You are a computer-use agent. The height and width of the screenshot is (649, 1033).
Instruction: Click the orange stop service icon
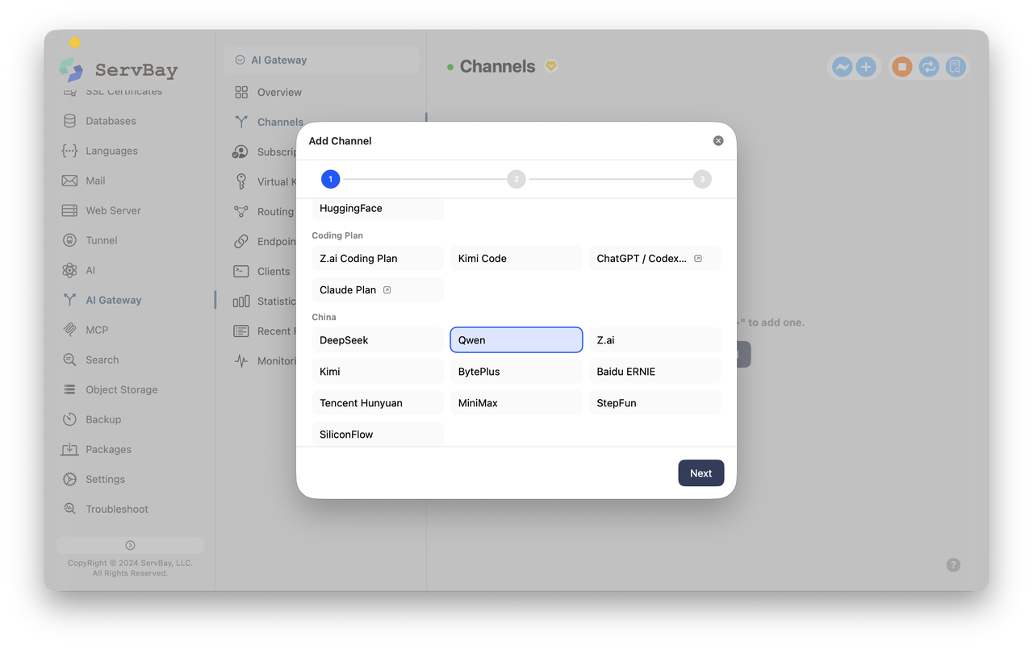tap(902, 67)
